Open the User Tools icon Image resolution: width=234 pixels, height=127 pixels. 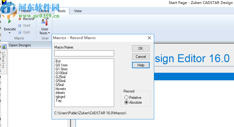pos(45,22)
